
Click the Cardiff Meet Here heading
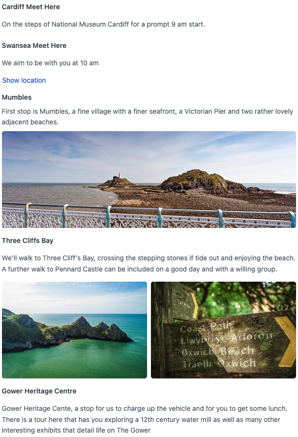[31, 7]
